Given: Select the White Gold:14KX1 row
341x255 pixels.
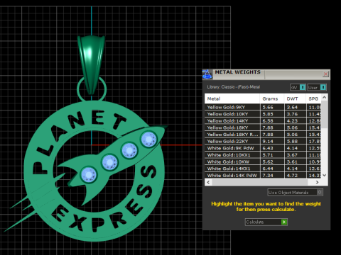Looking at the screenshot, I should 263,169.
